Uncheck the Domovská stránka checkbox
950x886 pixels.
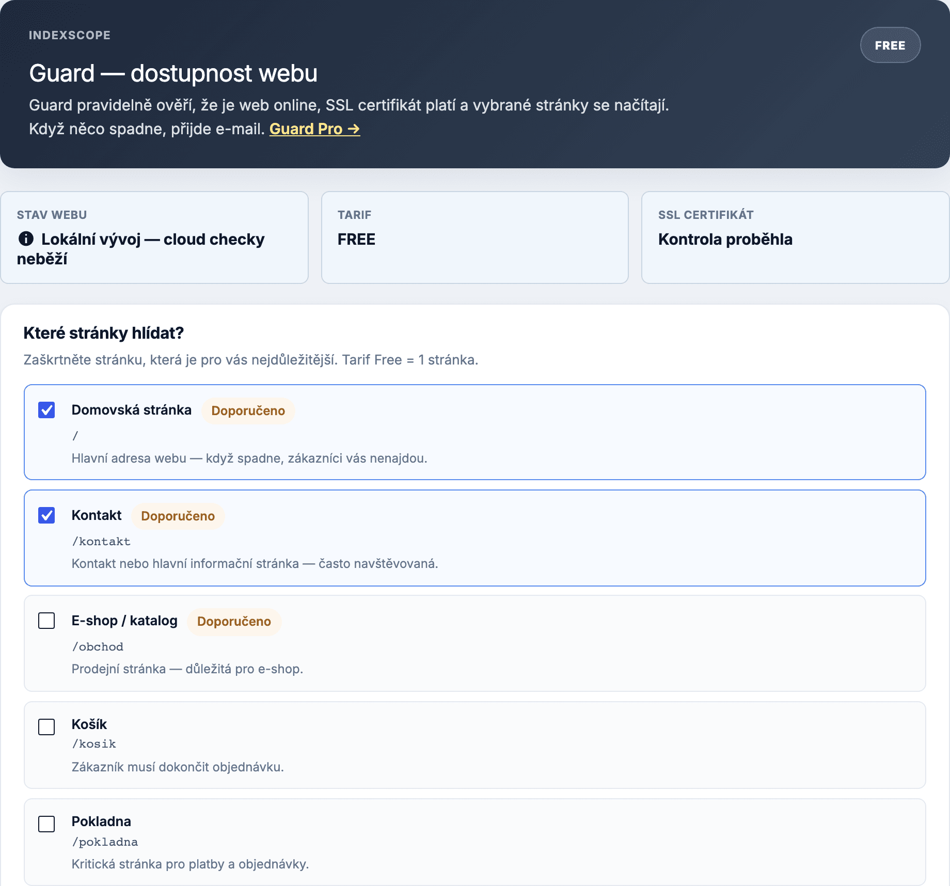(46, 410)
